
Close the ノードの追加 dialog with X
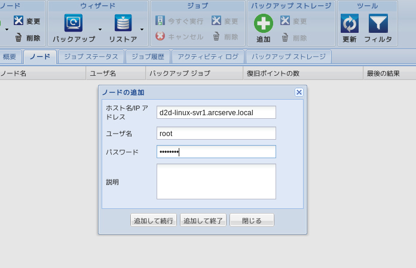tap(299, 92)
